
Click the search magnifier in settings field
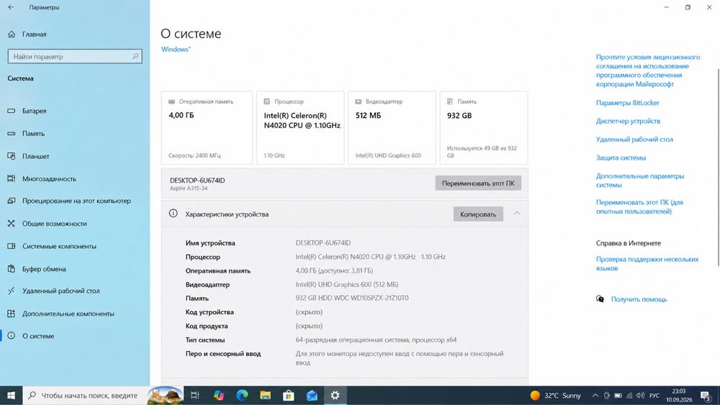tap(135, 56)
